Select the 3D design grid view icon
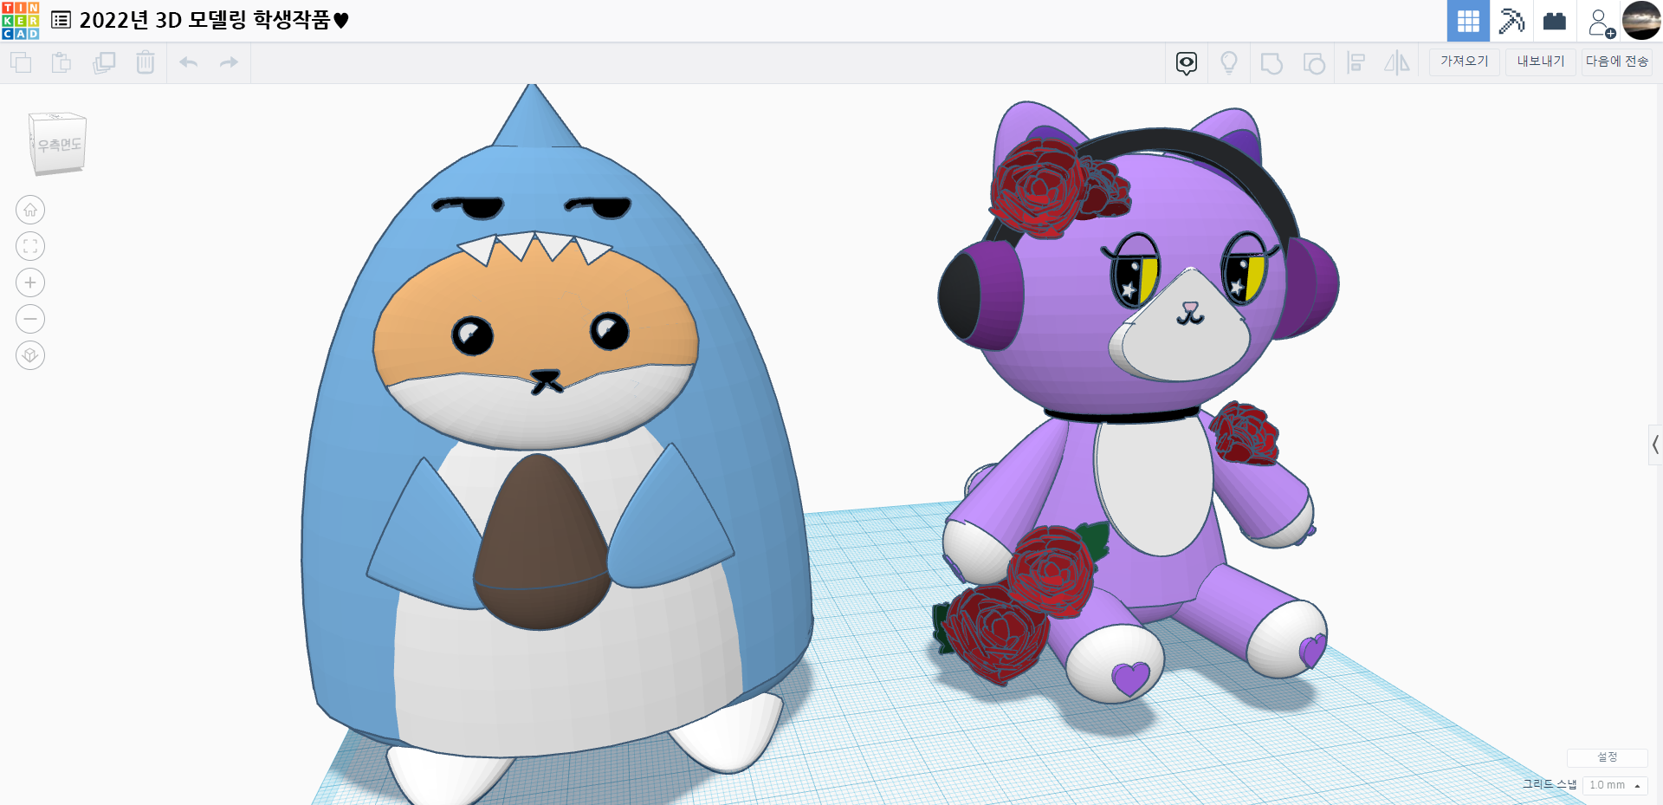 [x=1468, y=21]
